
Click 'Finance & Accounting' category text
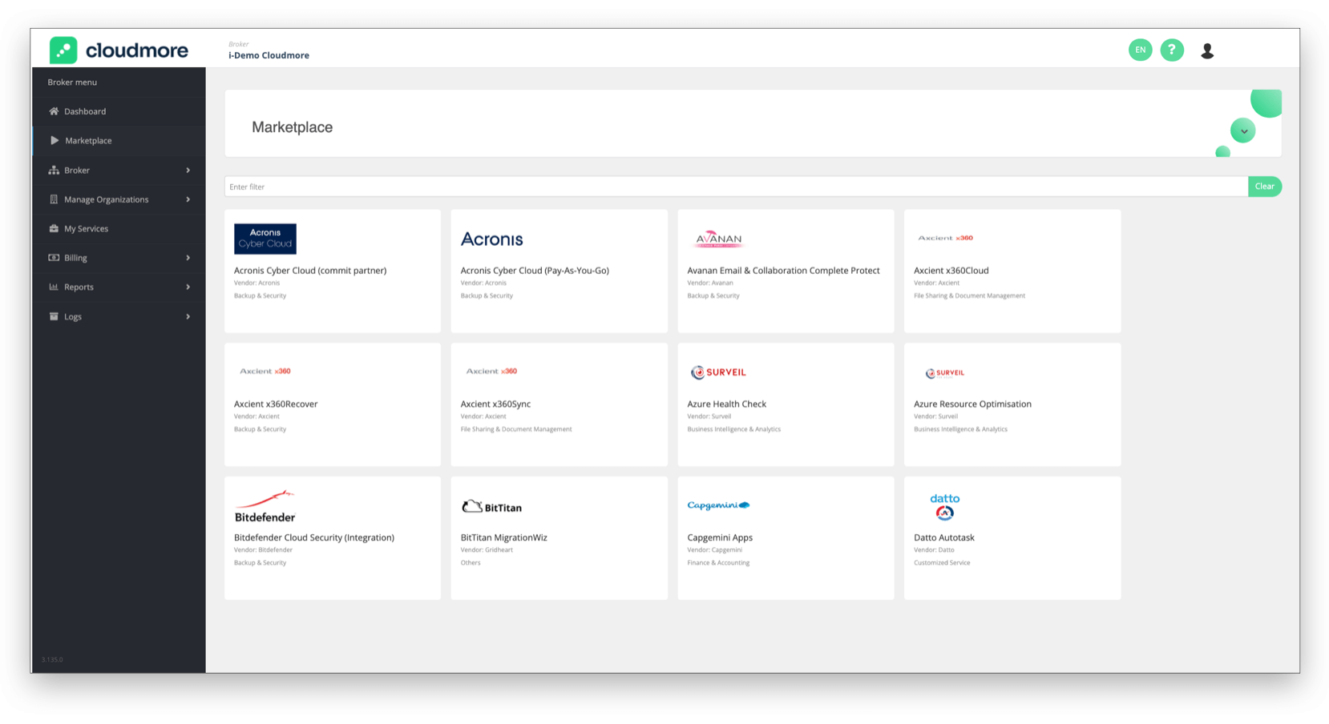pos(718,562)
